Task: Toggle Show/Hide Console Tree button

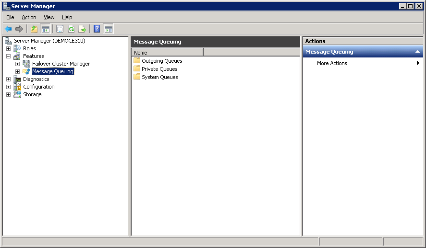Action: (x=45, y=29)
